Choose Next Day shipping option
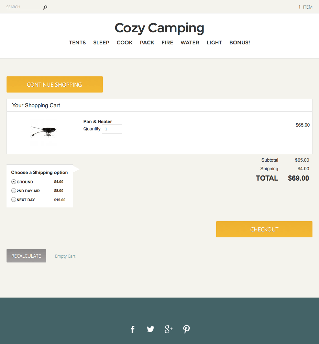The image size is (319, 344). point(14,200)
